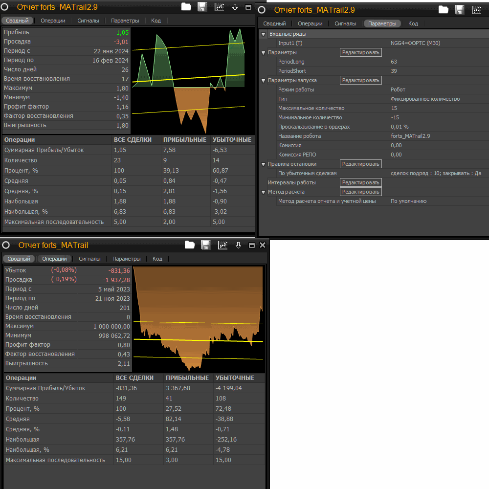Click the save diskette icon in the bottom forts_MATrail report

coord(205,245)
